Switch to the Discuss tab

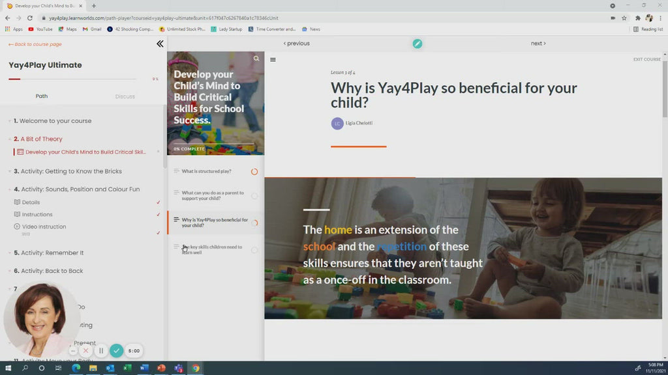(125, 96)
